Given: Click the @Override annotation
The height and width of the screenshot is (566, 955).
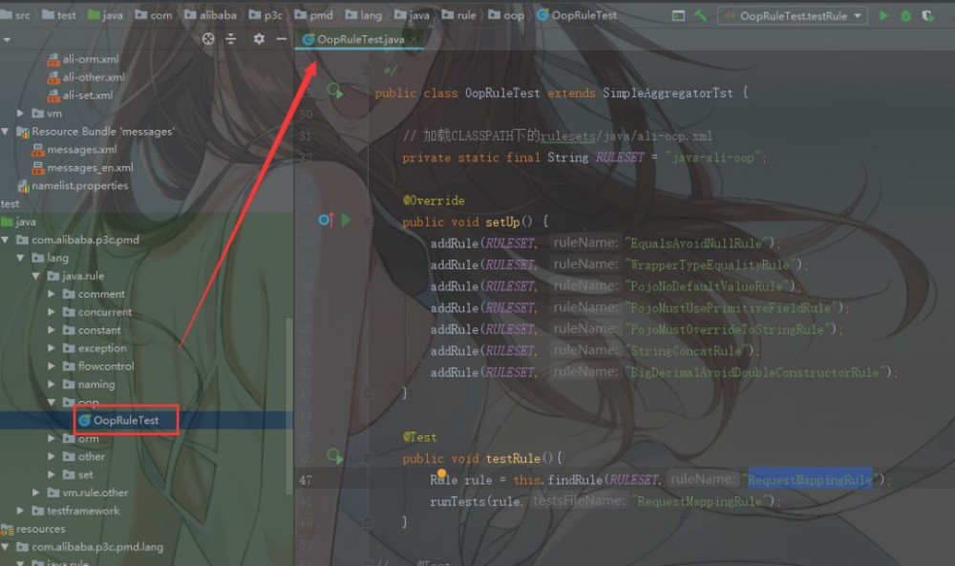Looking at the screenshot, I should tap(434, 200).
